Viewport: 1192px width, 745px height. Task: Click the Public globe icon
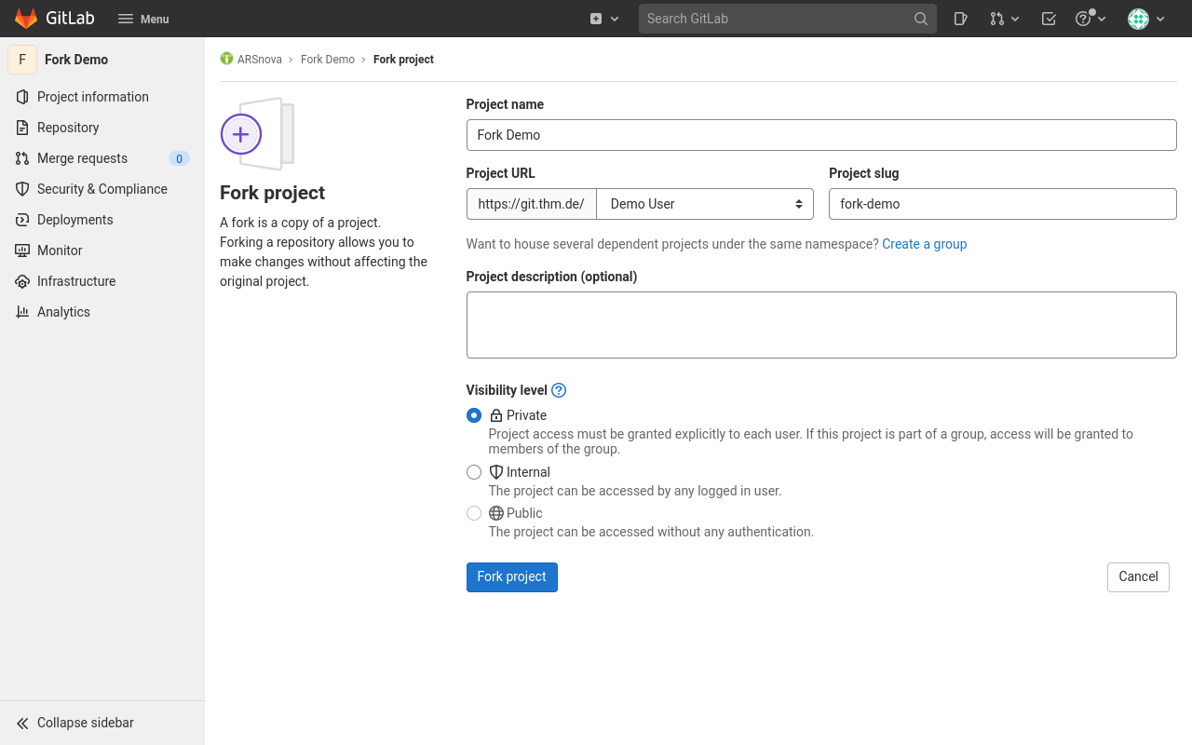(496, 513)
